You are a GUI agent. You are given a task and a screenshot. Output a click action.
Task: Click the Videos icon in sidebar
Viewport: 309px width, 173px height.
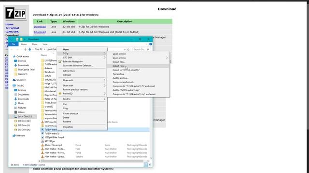pyautogui.click(x=15, y=112)
